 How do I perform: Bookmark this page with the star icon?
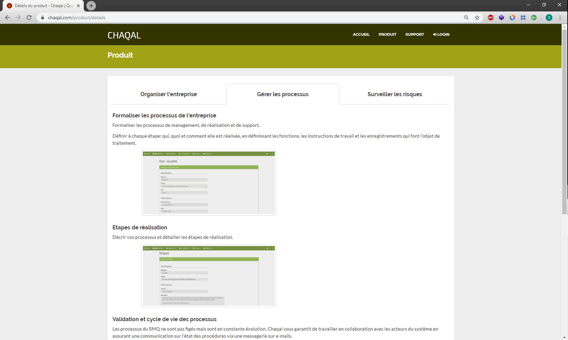[477, 18]
